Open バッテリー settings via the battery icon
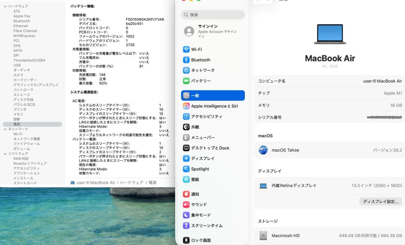Screen dimensions: 405x245 coord(186,81)
